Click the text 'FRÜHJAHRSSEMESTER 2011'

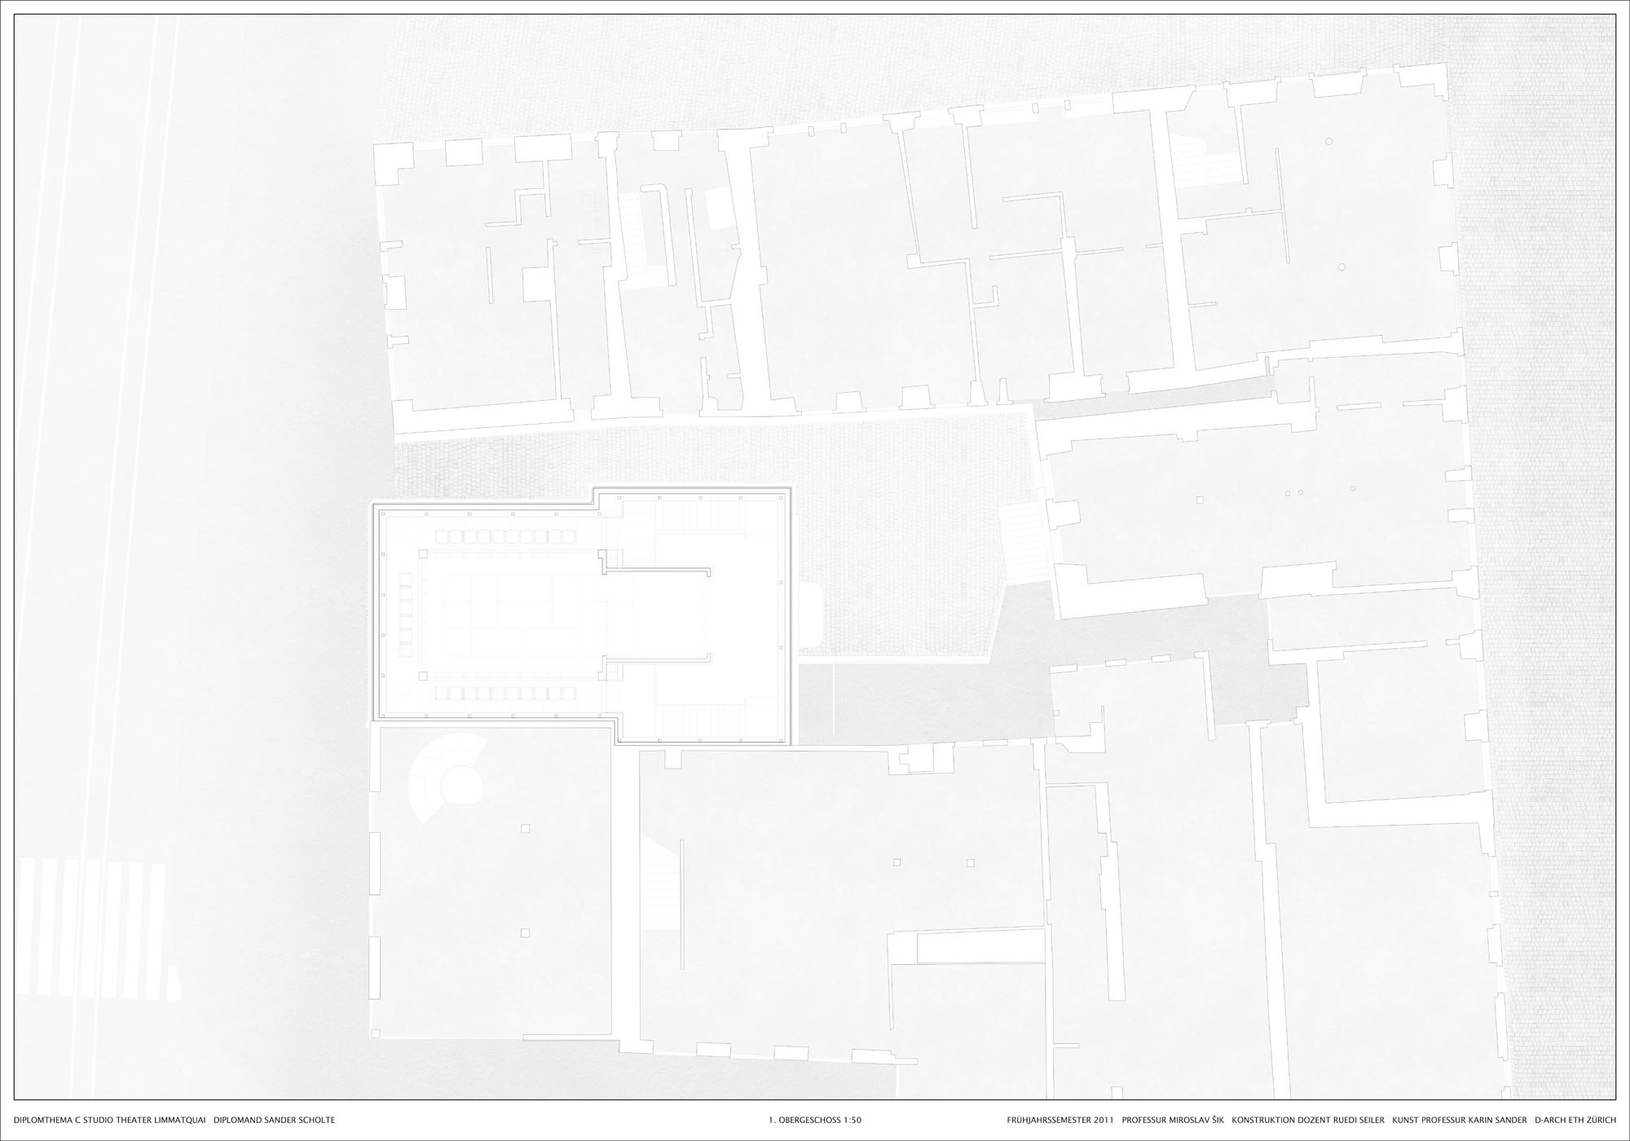pos(1059,1121)
